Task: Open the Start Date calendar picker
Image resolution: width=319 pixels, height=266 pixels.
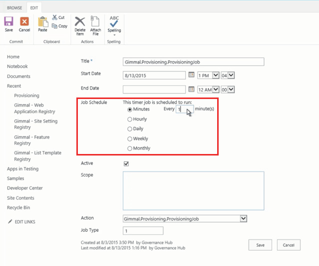Action: (x=191, y=75)
